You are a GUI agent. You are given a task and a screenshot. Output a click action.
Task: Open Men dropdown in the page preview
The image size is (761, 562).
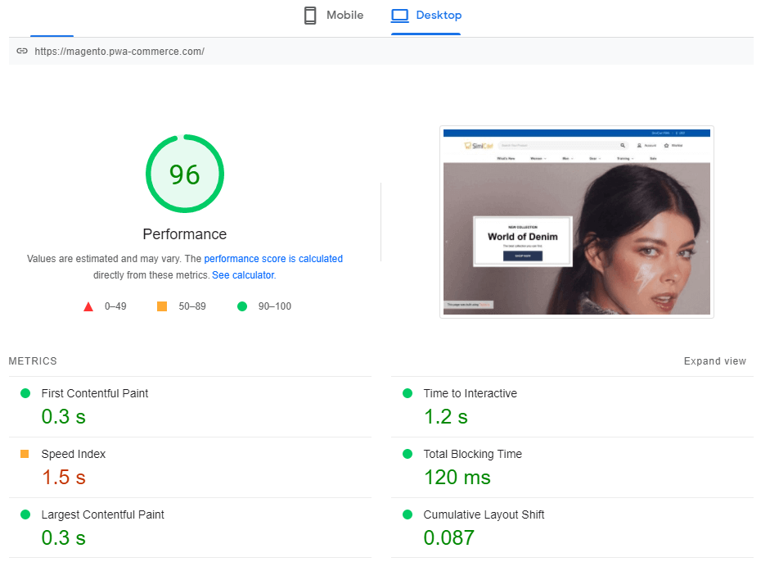[x=567, y=158]
